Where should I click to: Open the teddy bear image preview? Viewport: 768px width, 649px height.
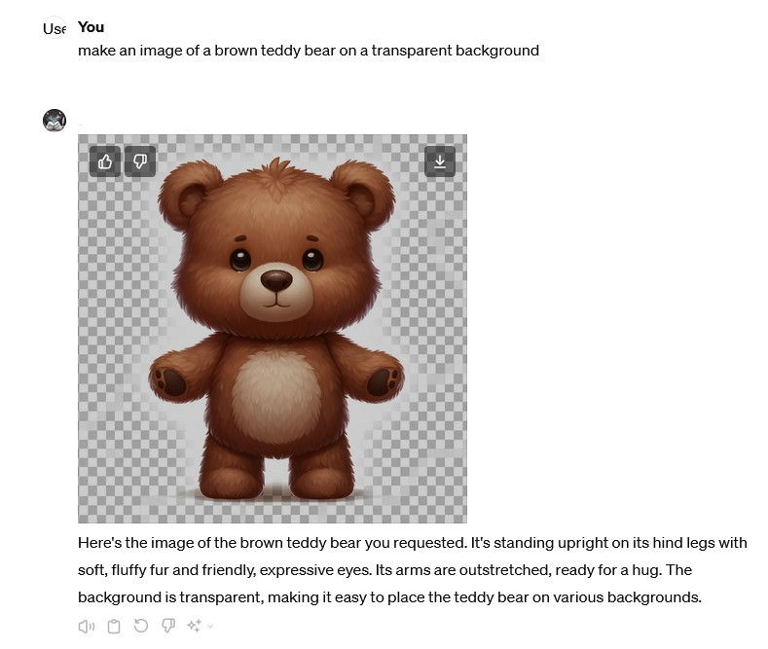[x=273, y=329]
